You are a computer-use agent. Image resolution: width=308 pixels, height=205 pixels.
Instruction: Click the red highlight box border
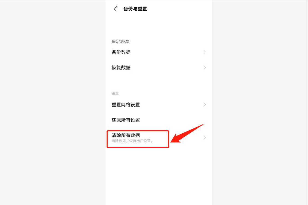pyautogui.click(x=138, y=131)
